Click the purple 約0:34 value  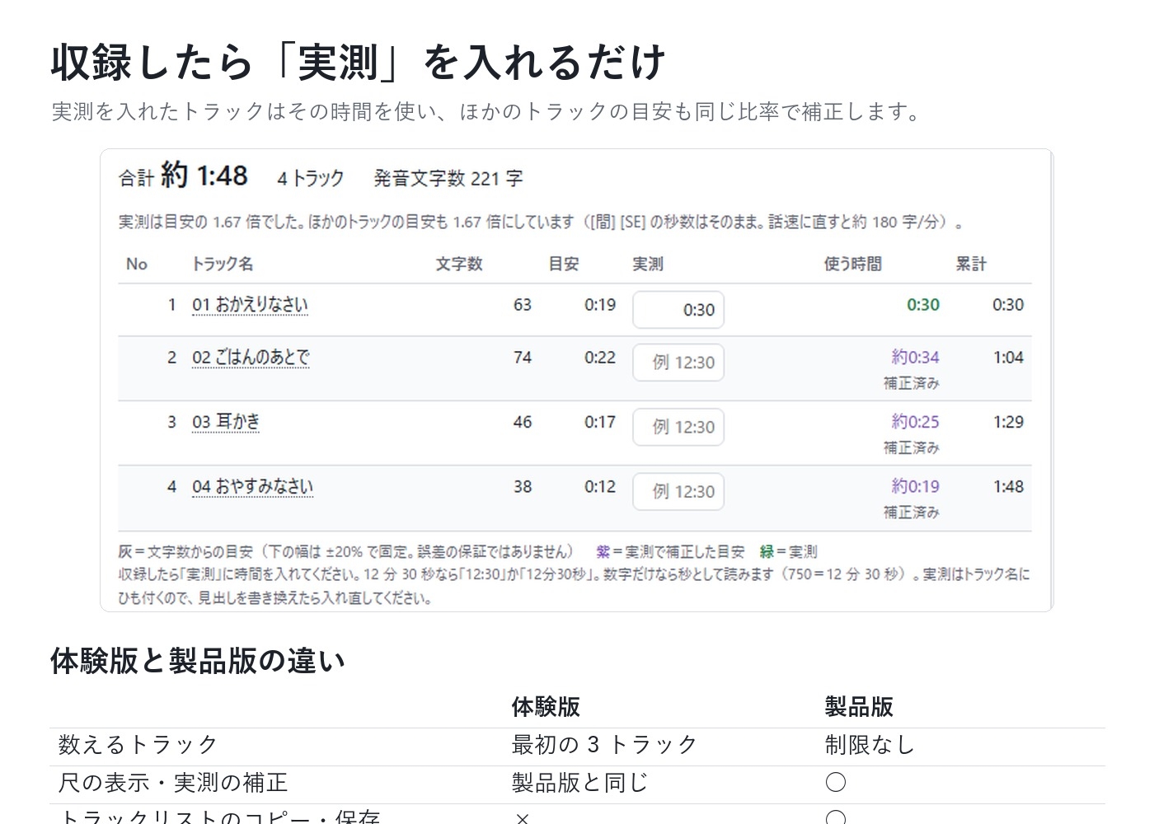[915, 358]
